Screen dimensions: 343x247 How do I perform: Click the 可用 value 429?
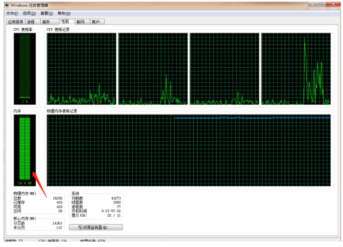[x=59, y=207]
